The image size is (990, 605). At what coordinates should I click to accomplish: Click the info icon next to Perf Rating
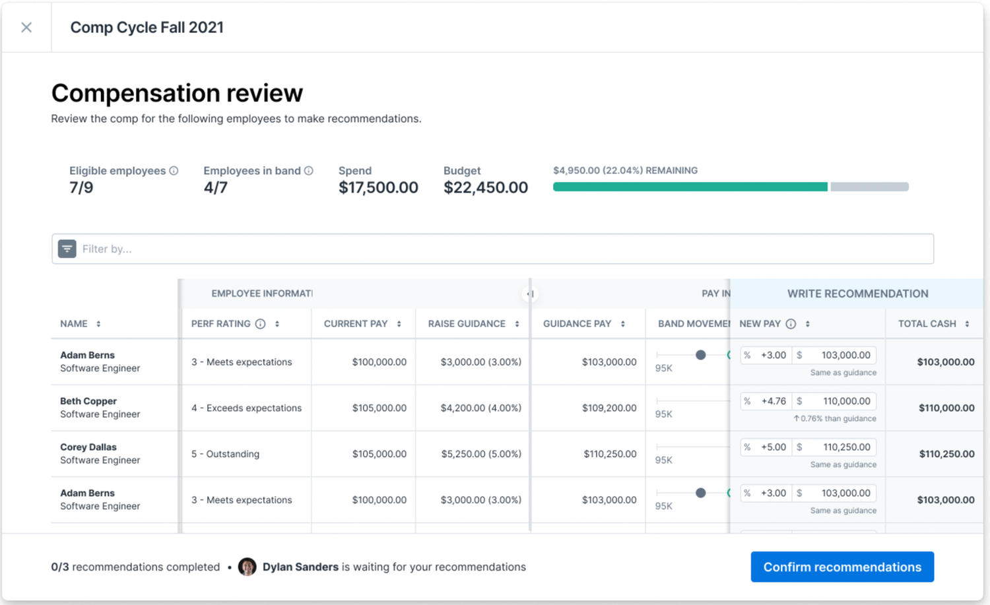pyautogui.click(x=261, y=324)
